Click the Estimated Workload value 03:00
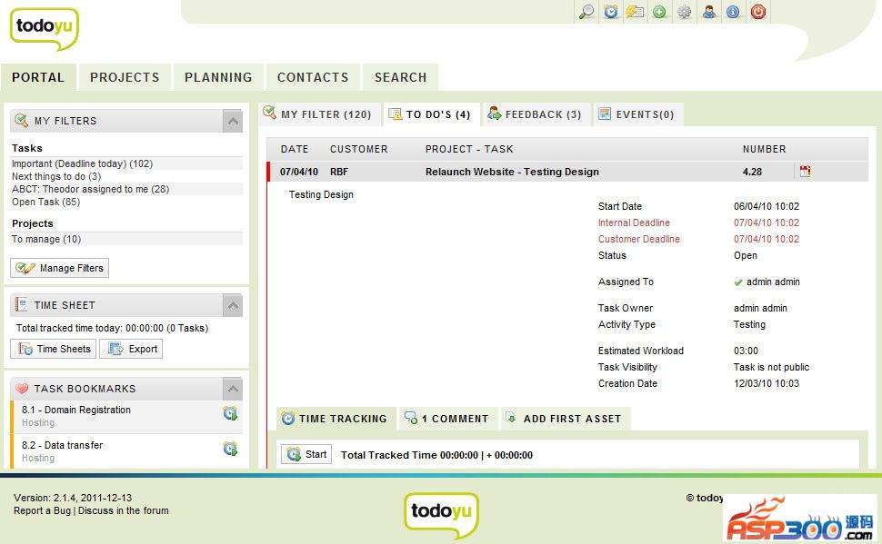Image resolution: width=882 pixels, height=544 pixels. coord(746,351)
